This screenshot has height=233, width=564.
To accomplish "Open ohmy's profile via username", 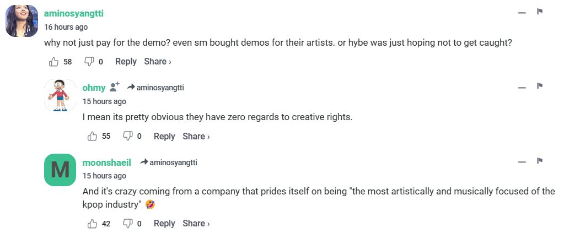I will [x=94, y=87].
